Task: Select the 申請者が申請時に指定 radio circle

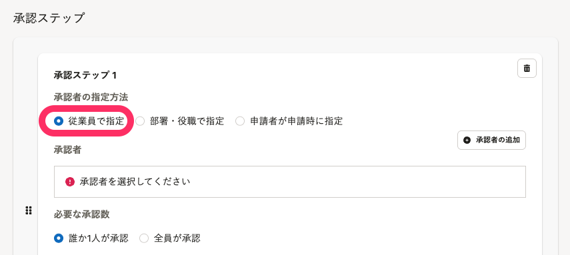Action: 240,121
